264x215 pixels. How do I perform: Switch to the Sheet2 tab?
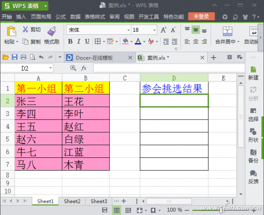pos(72,201)
